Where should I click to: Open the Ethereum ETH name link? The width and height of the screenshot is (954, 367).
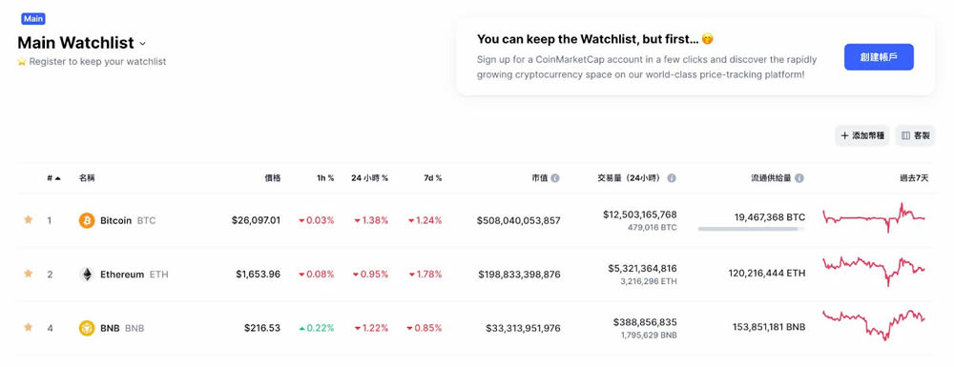coord(135,275)
